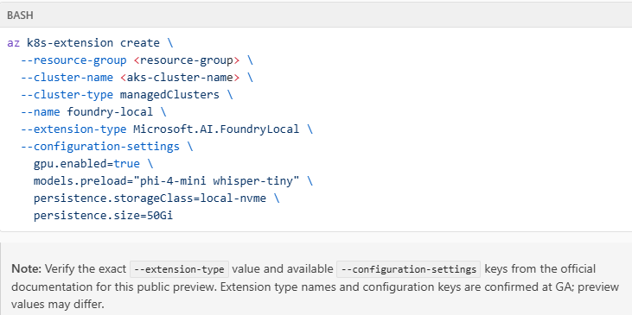Click the '<aks-cluster-name>' placeholder
Screen dimensions: 632x315
coord(180,78)
